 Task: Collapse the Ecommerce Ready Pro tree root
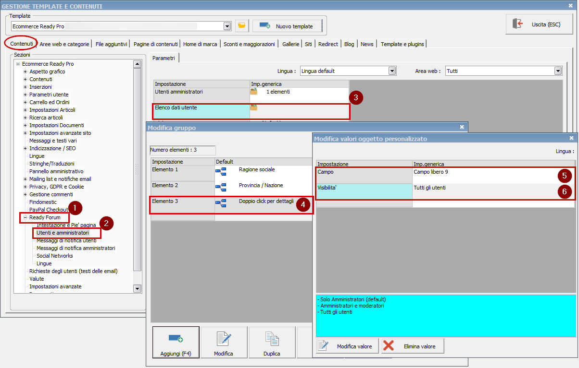click(18, 64)
